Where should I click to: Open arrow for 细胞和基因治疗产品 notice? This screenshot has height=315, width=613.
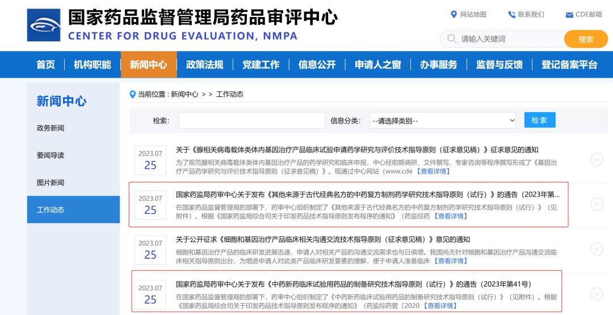(x=597, y=249)
